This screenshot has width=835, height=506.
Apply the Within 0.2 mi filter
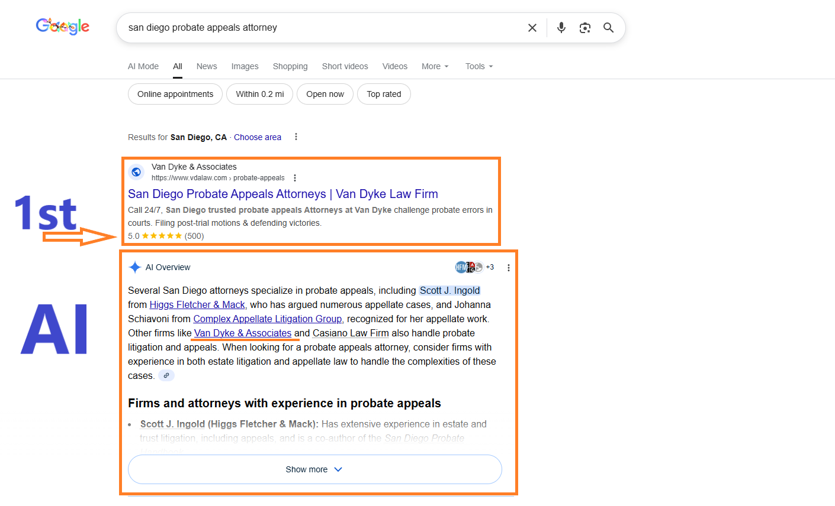coord(260,94)
